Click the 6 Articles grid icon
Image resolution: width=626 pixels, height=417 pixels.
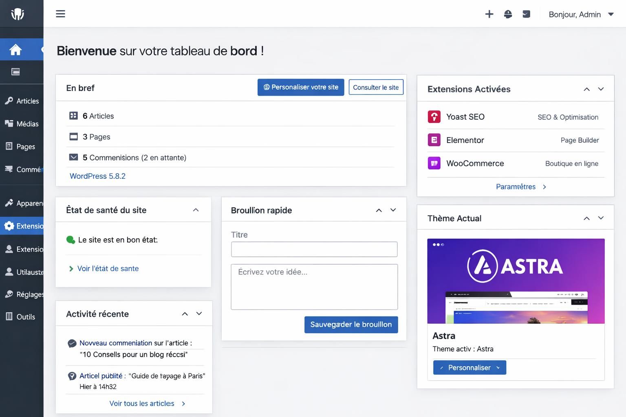[x=73, y=116]
